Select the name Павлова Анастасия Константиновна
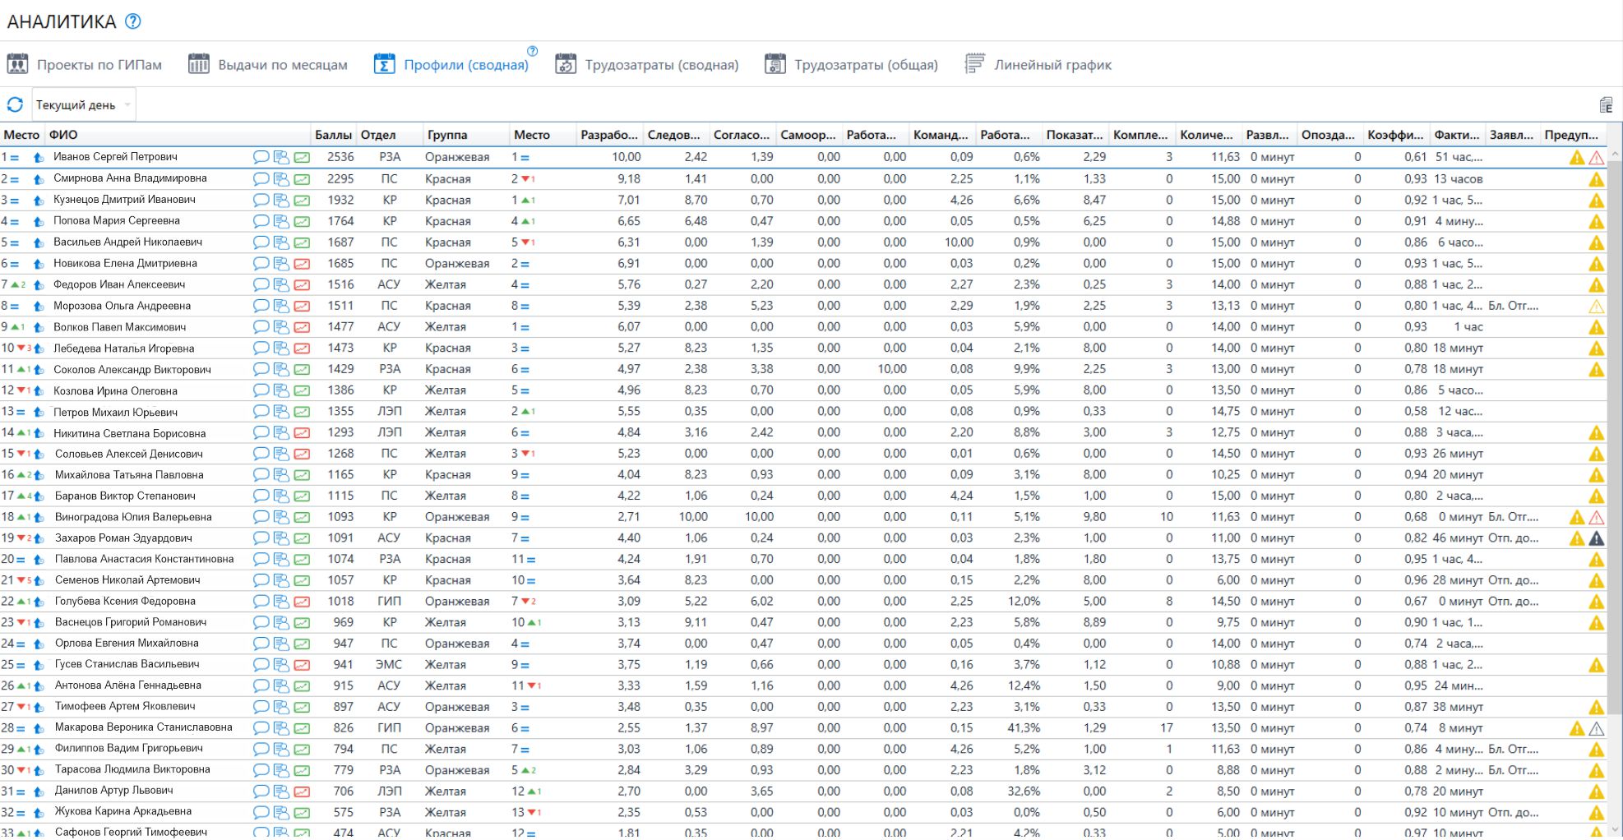Screen dimensions: 1623x840 coord(144,559)
